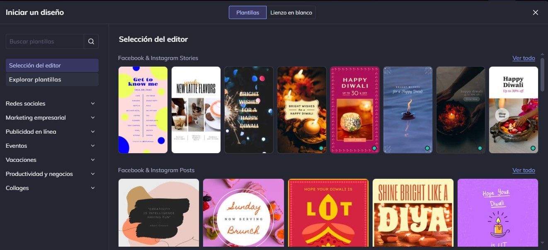This screenshot has height=250, width=548.
Task: Click Ver todo for Facebook & Instagram Stories
Action: (x=524, y=58)
